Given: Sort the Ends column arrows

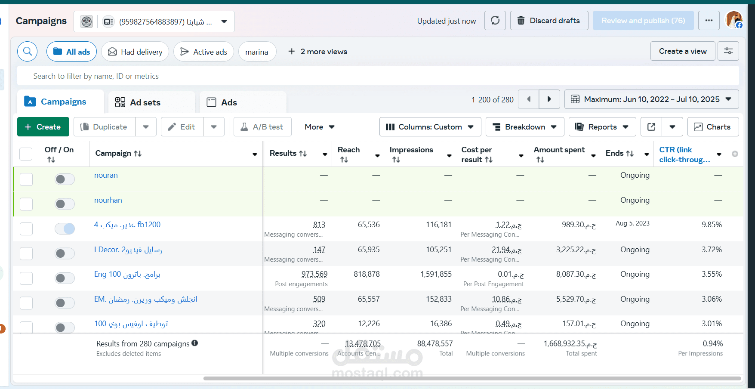Looking at the screenshot, I should [630, 154].
